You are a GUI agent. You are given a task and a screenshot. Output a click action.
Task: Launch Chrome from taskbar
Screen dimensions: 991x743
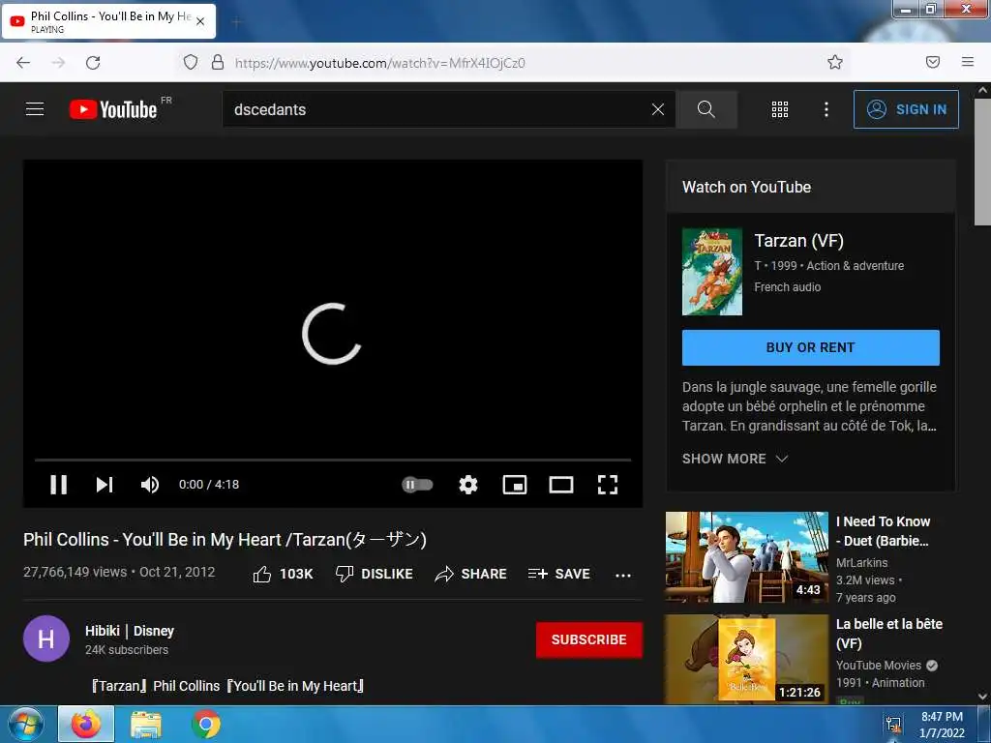pos(206,724)
